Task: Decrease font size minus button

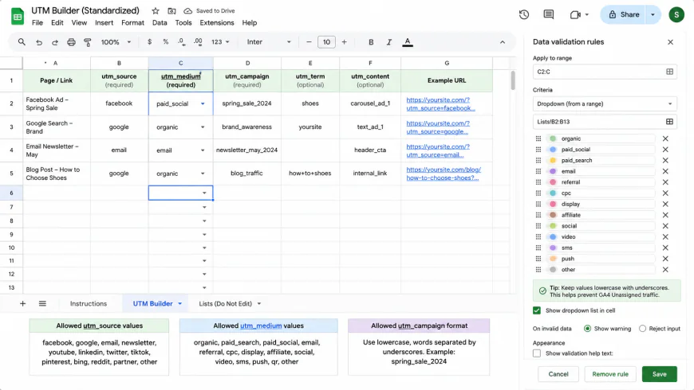Action: [x=309, y=42]
